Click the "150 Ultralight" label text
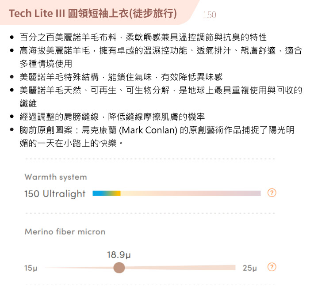The width and height of the screenshot is (310, 295). (x=55, y=193)
